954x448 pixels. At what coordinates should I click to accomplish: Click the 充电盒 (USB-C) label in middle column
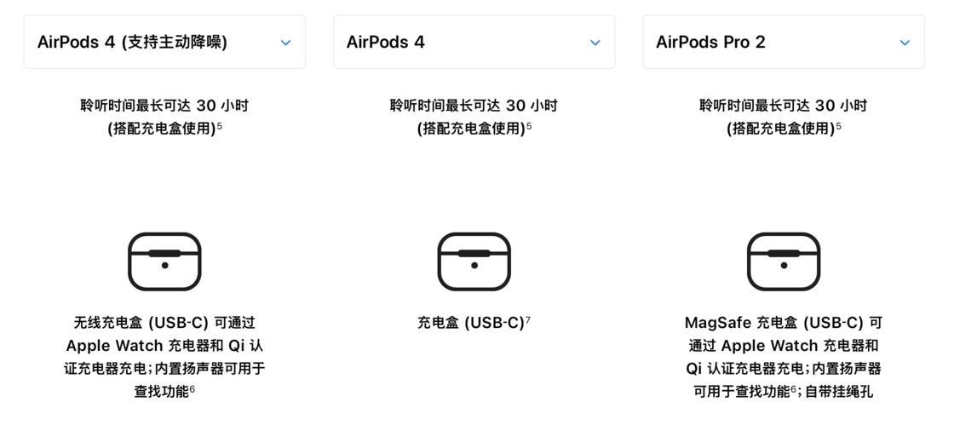[470, 323]
